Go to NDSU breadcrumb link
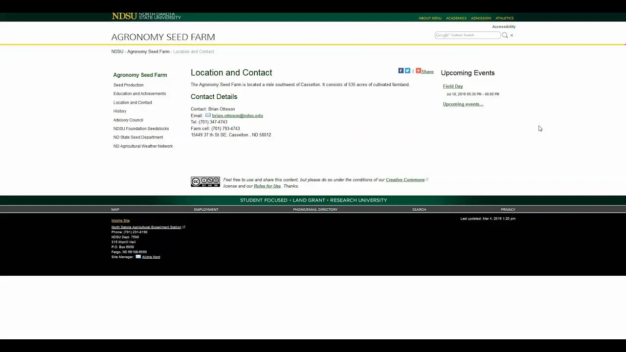 tap(117, 51)
